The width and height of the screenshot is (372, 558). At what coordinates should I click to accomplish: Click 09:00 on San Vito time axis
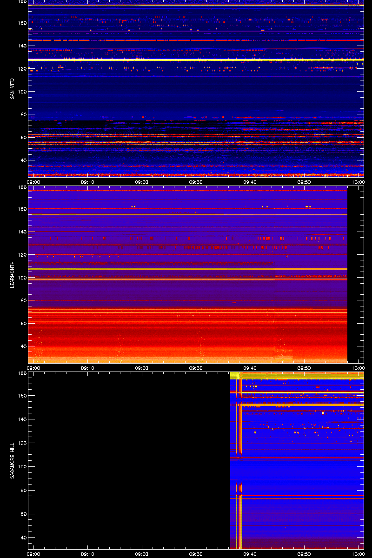(33, 182)
